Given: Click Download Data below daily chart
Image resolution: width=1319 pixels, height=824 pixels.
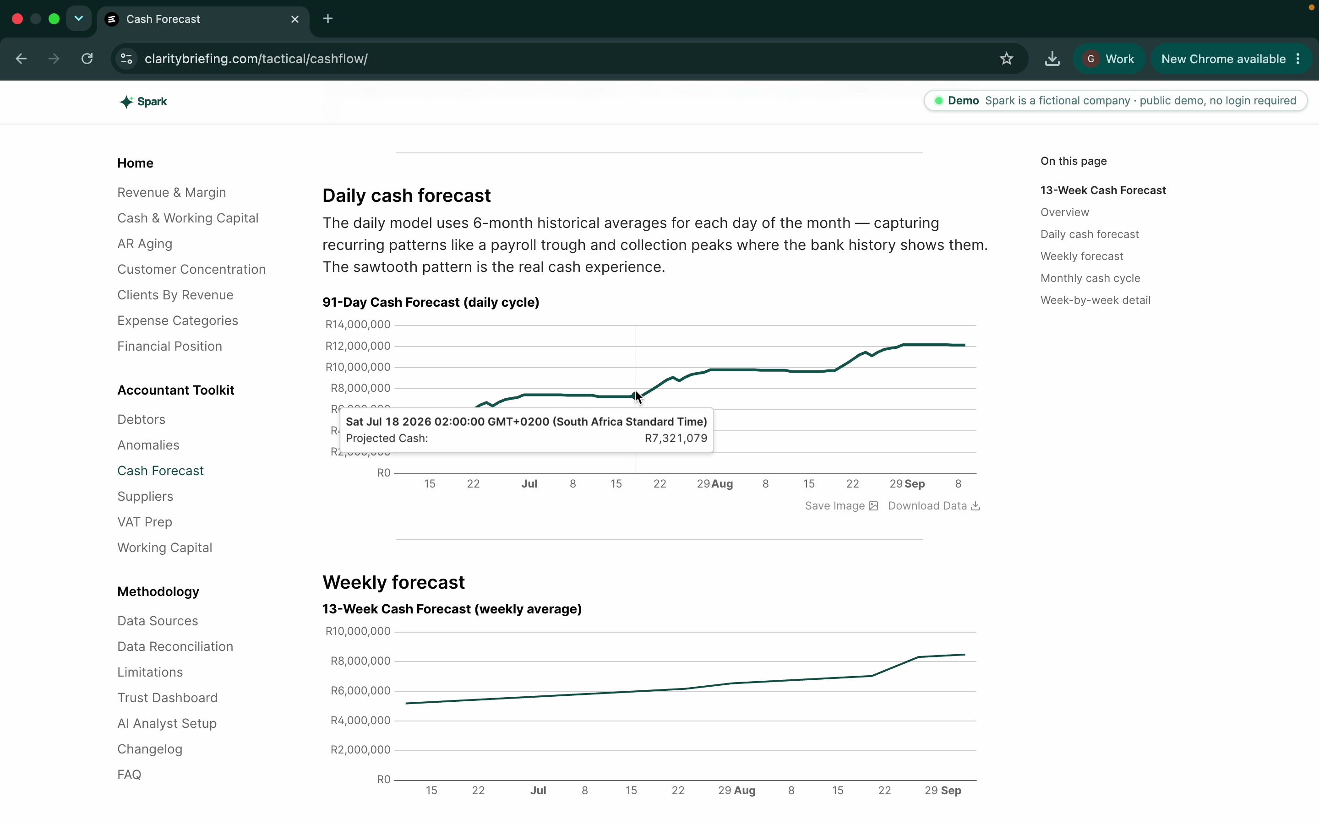Looking at the screenshot, I should click(934, 506).
